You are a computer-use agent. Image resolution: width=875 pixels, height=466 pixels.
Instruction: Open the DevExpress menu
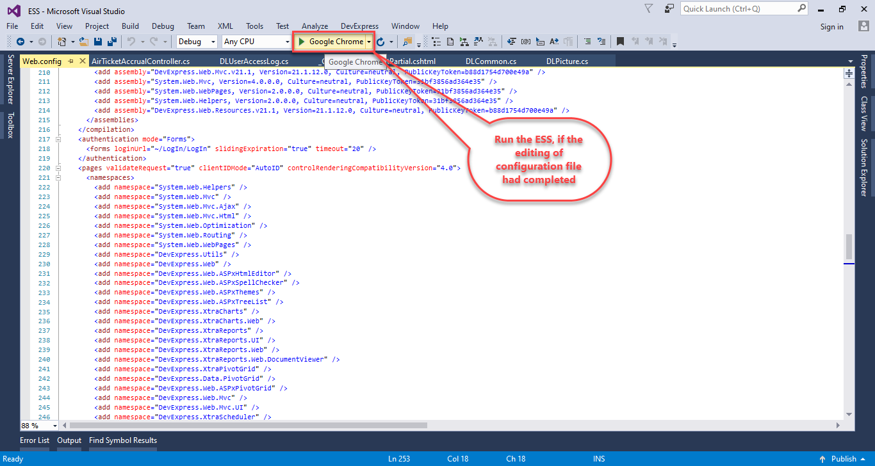359,26
